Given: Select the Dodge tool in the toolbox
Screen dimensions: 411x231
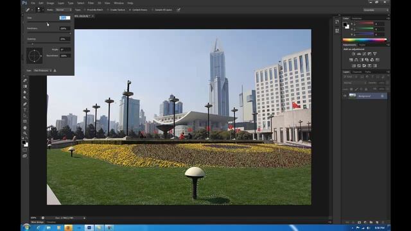Looking at the screenshot, I should pyautogui.click(x=25, y=98).
